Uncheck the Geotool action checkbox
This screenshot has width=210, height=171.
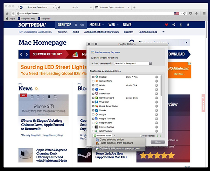coord(93,77)
